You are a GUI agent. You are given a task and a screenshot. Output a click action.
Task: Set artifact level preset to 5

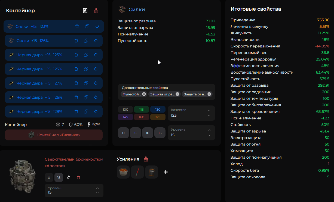[x=135, y=133]
